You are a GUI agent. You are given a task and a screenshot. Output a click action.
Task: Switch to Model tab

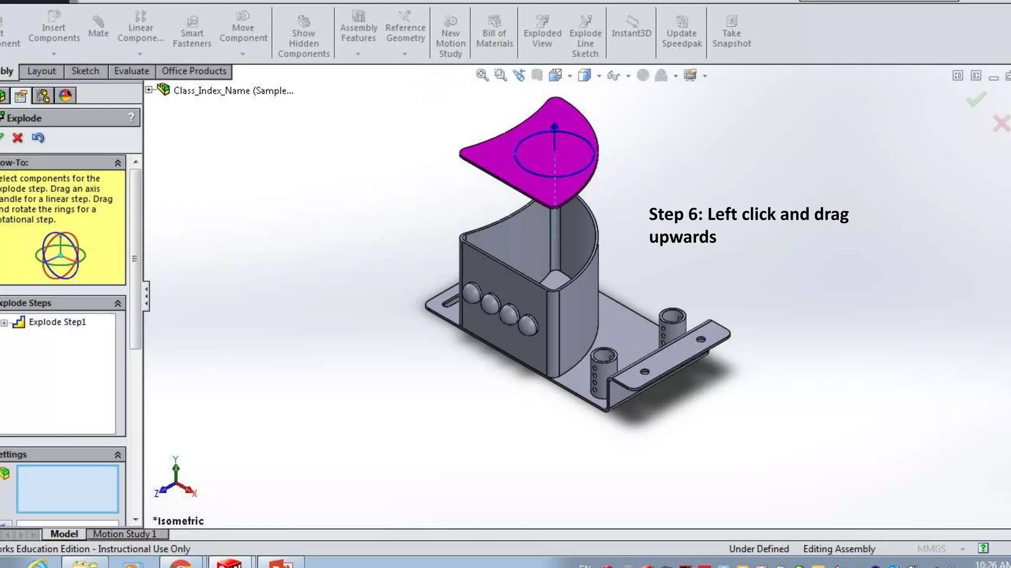click(x=64, y=533)
